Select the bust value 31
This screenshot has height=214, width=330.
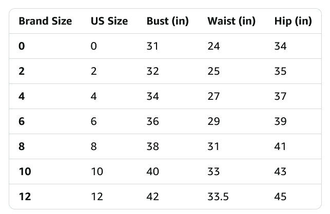click(x=152, y=46)
